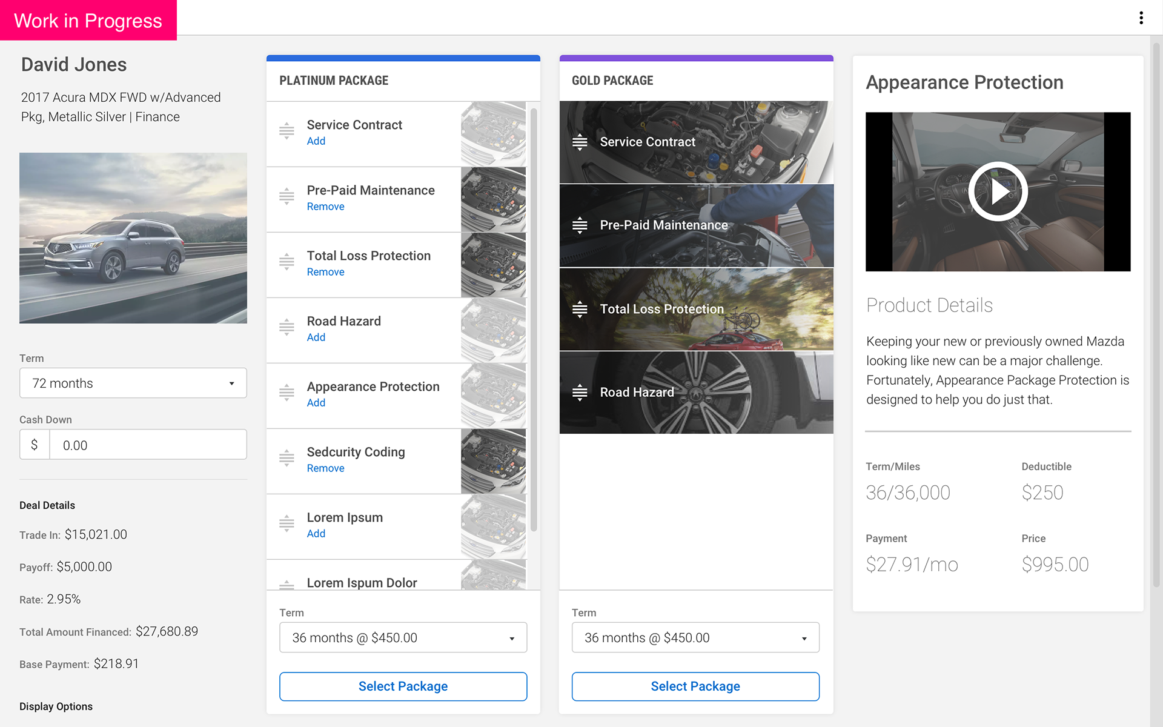Grab the Gold Pre-Paid Maintenance drag handle
Screen dimensions: 1163x727
(580, 225)
